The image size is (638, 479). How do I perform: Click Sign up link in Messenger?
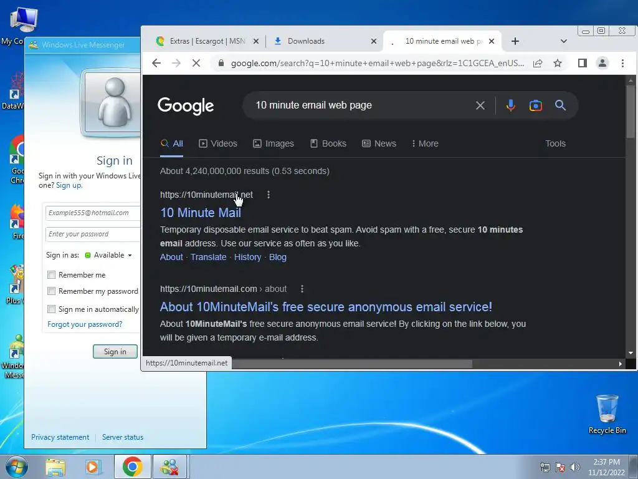[x=69, y=185]
